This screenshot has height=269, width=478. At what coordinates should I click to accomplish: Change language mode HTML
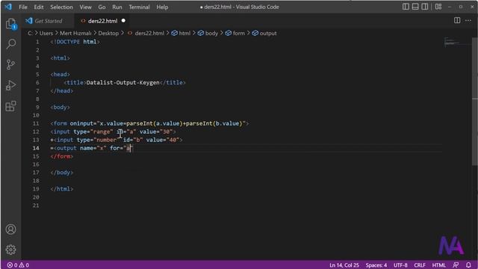(x=438, y=265)
